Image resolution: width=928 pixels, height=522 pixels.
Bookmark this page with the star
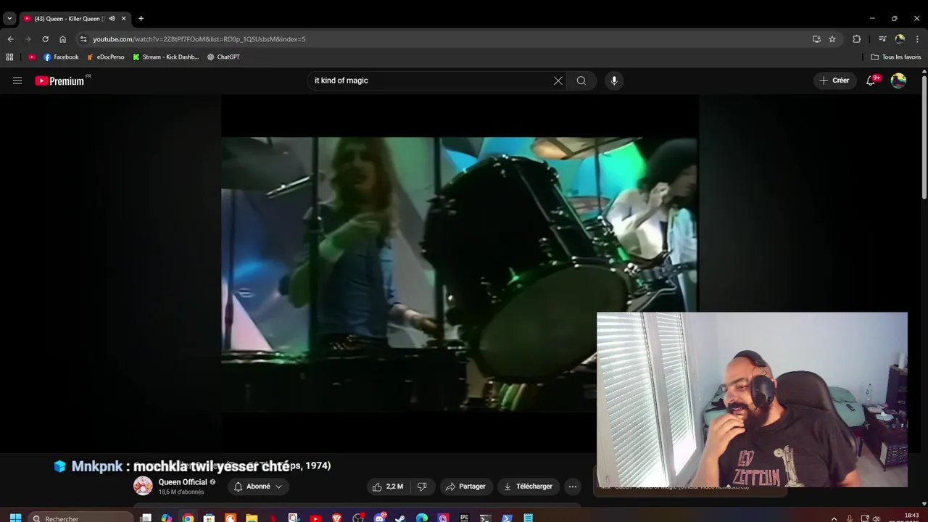(x=832, y=39)
